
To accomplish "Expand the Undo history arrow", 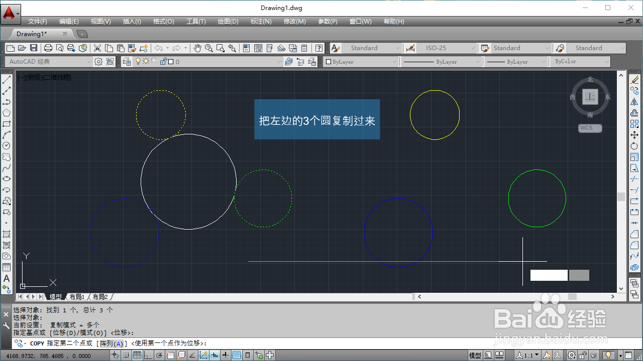I will (x=167, y=48).
